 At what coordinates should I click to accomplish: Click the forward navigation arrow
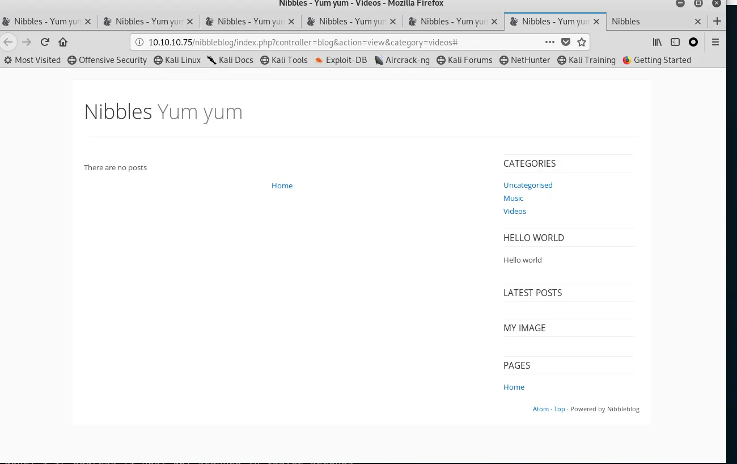coord(27,42)
